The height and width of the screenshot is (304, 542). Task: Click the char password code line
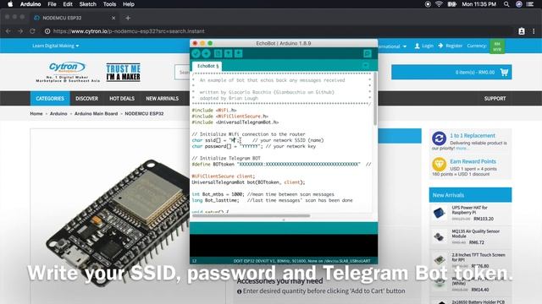coord(254,146)
